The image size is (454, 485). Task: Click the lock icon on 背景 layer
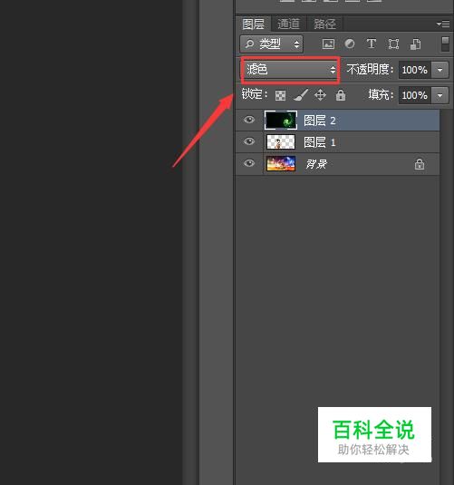(420, 164)
